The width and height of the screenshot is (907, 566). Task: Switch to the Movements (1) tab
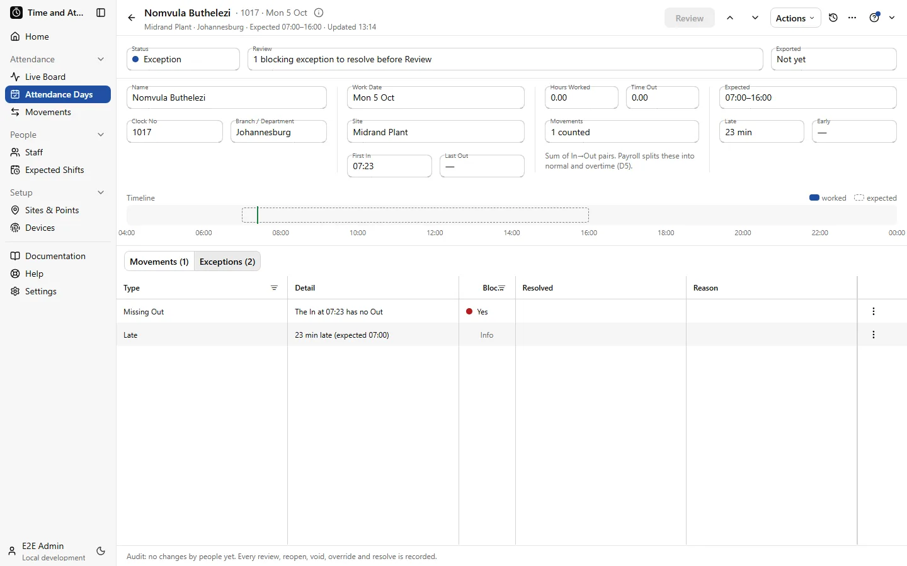pos(159,262)
